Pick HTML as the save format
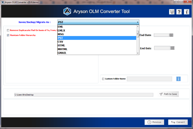The width and height of the screenshot is (193, 129). tap(97, 45)
